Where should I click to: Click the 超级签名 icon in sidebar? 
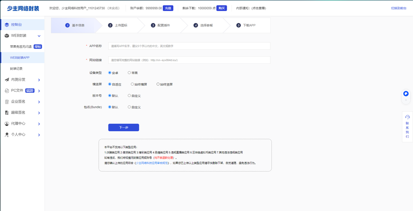pyautogui.click(x=6, y=112)
